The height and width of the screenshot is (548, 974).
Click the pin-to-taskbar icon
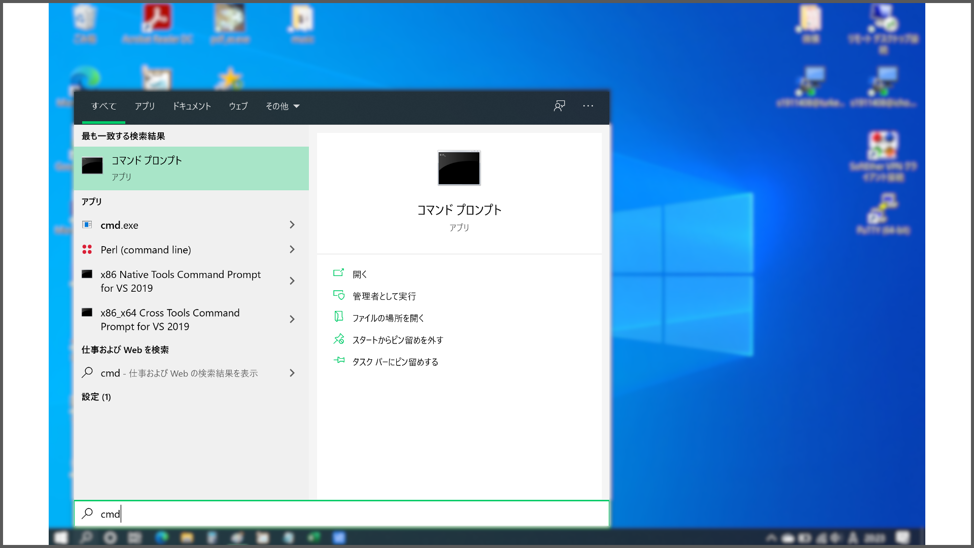pyautogui.click(x=338, y=360)
